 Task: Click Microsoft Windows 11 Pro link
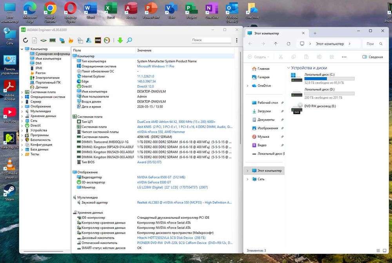(x=156, y=67)
